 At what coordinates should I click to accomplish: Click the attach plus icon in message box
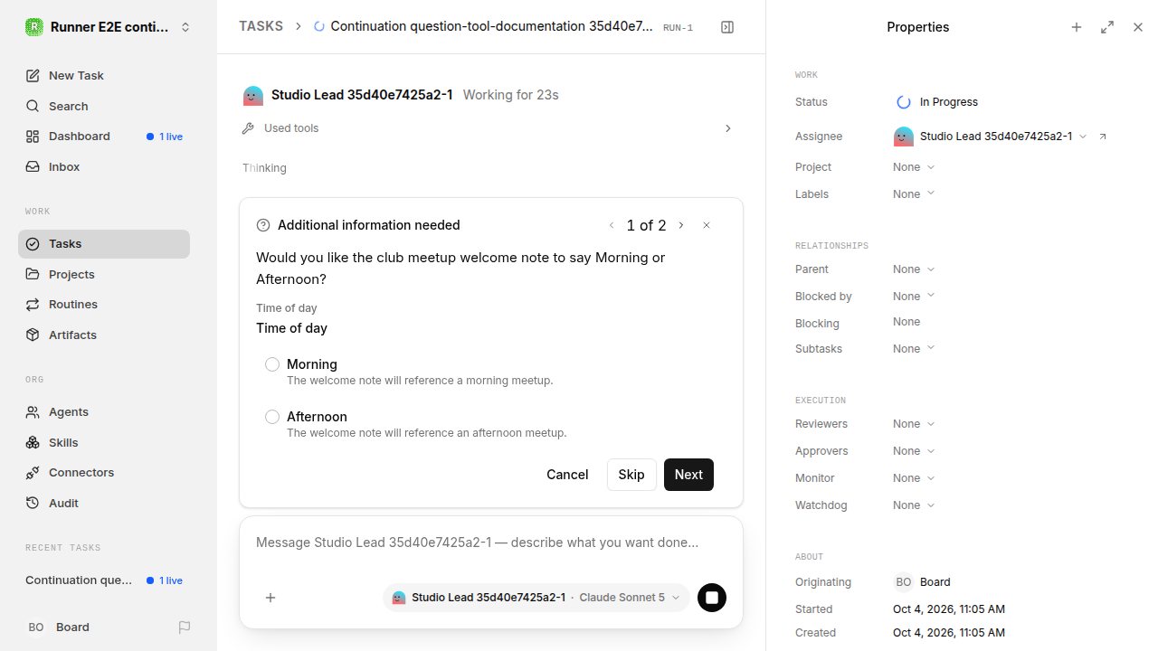271,598
